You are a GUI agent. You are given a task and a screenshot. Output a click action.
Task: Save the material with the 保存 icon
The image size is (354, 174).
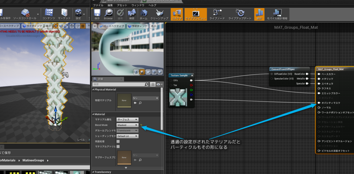tap(97, 14)
